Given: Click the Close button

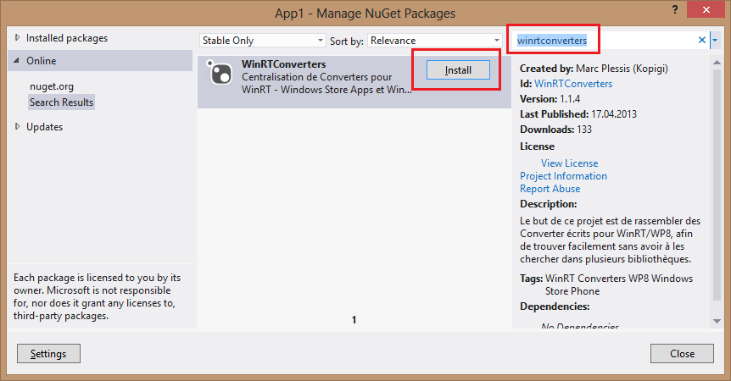Looking at the screenshot, I should tap(682, 354).
